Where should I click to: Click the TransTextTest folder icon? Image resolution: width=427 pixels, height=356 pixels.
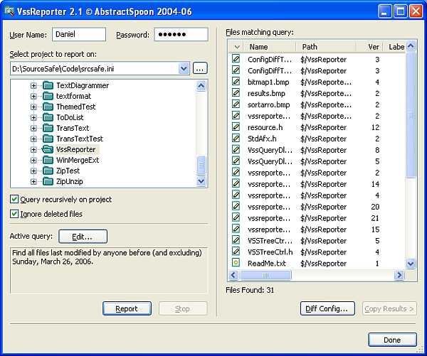(x=48, y=139)
